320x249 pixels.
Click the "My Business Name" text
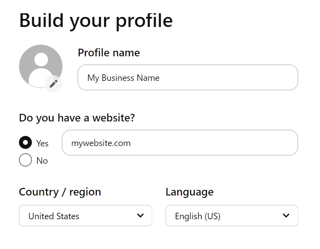123,78
